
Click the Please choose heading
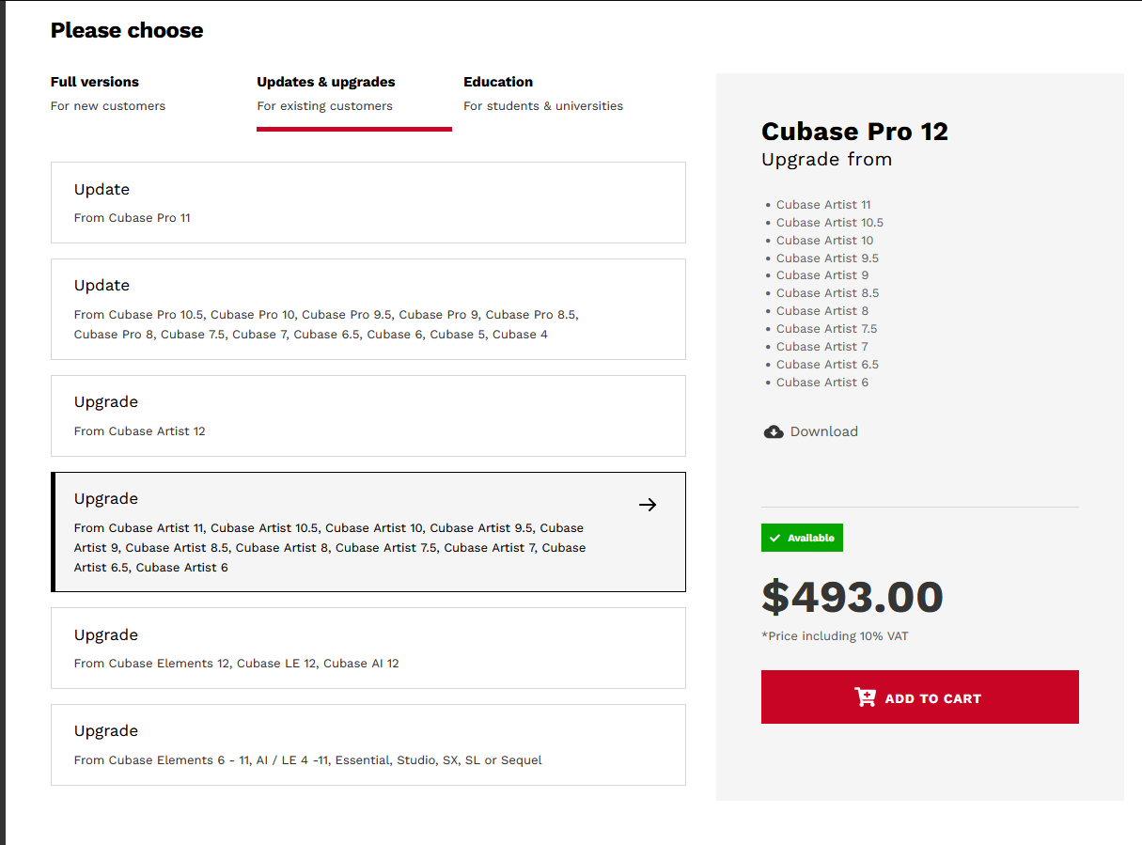[x=127, y=31]
